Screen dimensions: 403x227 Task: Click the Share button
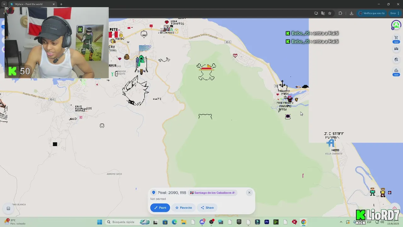[207, 208]
